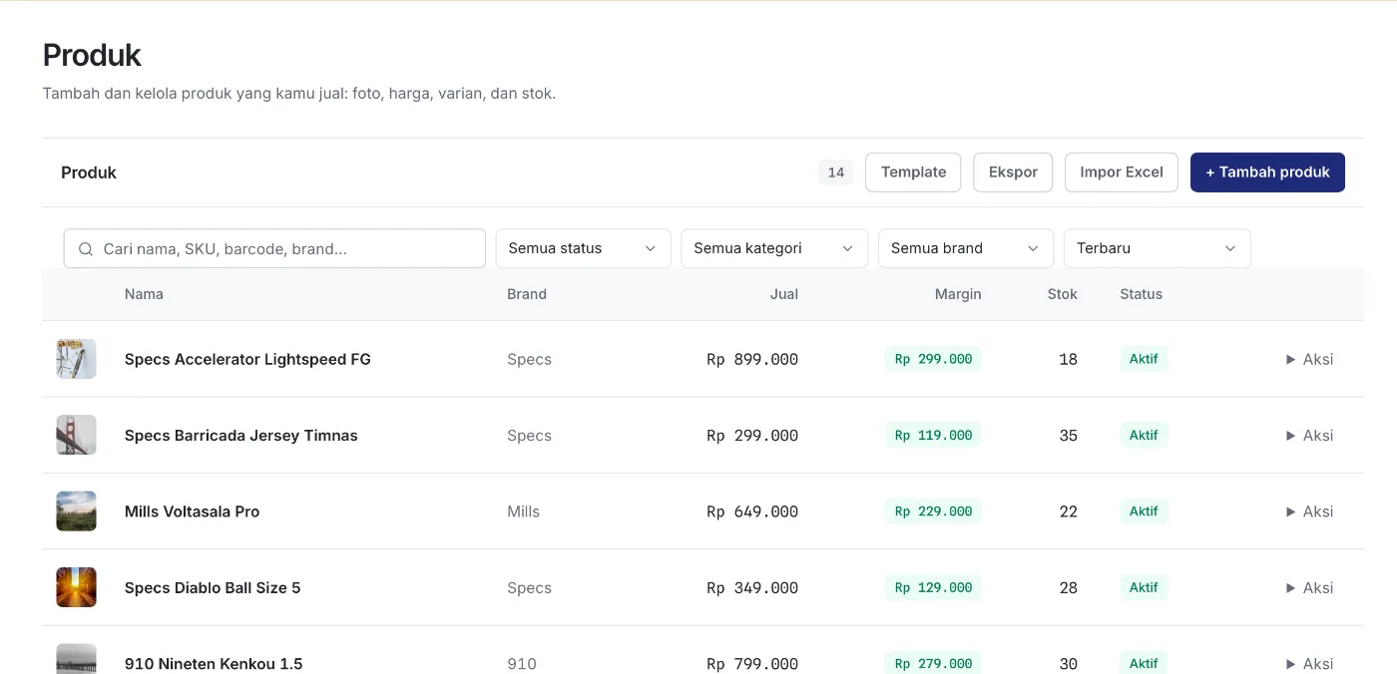Click the Produk page heading
The image size is (1397, 674).
pyautogui.click(x=92, y=55)
